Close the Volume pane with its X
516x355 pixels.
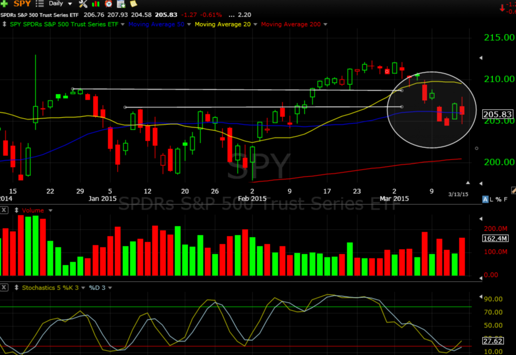4,210
